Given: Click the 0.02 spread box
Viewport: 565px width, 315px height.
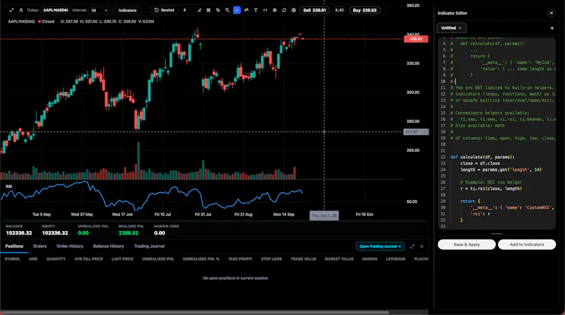Looking at the screenshot, I should pyautogui.click(x=340, y=10).
